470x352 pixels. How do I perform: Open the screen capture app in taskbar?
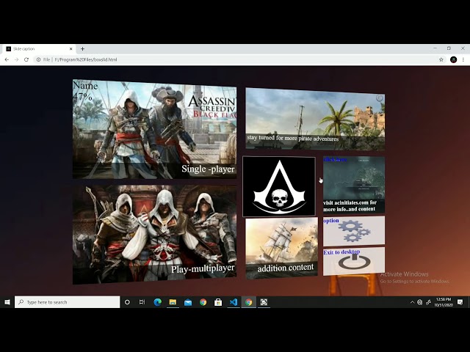coord(264,302)
